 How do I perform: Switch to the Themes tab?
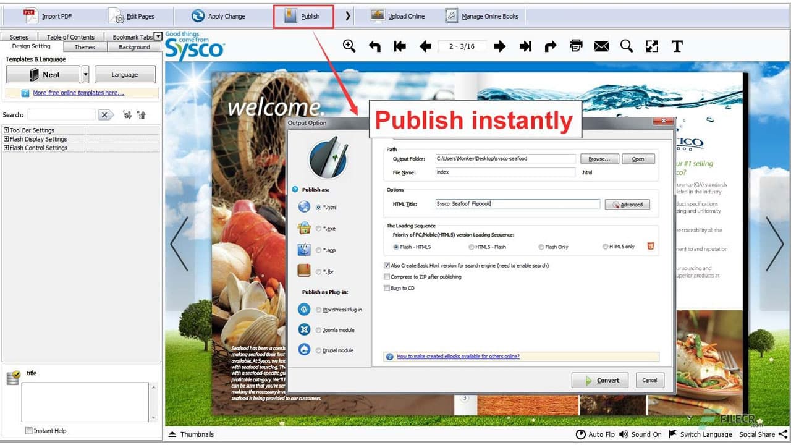tap(84, 46)
